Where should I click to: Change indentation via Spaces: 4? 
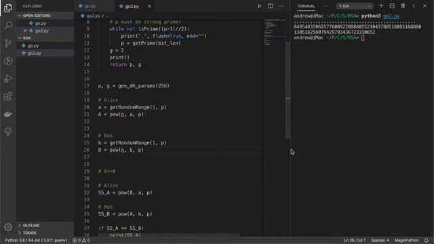380,240
